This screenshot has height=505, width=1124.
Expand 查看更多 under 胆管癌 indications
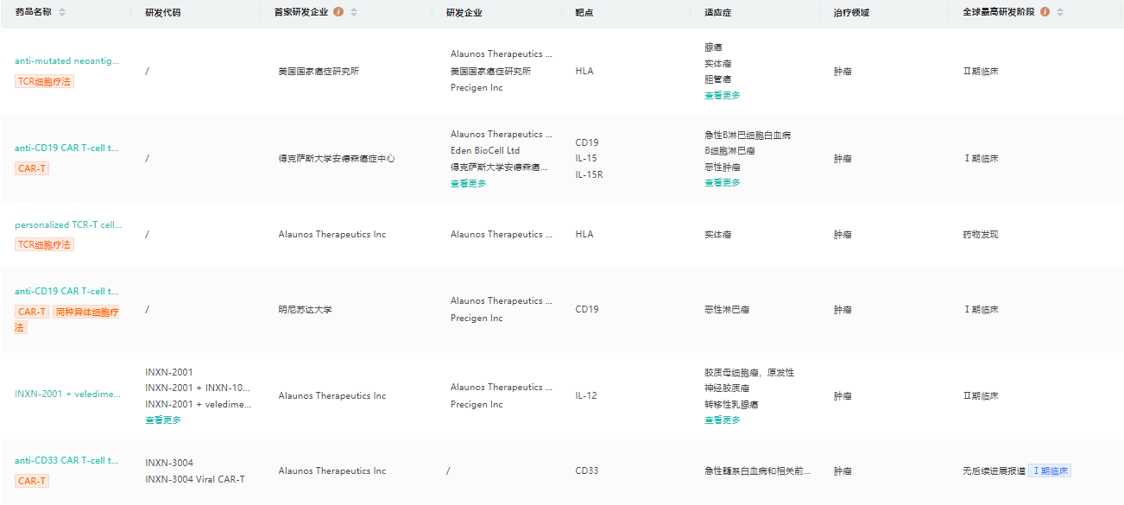click(x=722, y=96)
